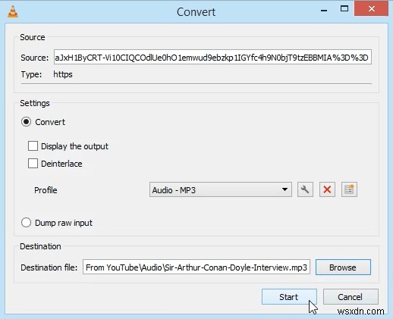The width and height of the screenshot is (393, 319).
Task: Click the 'Type:' label
Action: click(x=31, y=74)
